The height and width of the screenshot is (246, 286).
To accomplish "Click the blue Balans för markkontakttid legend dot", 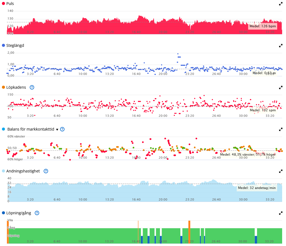I will 4,129.
